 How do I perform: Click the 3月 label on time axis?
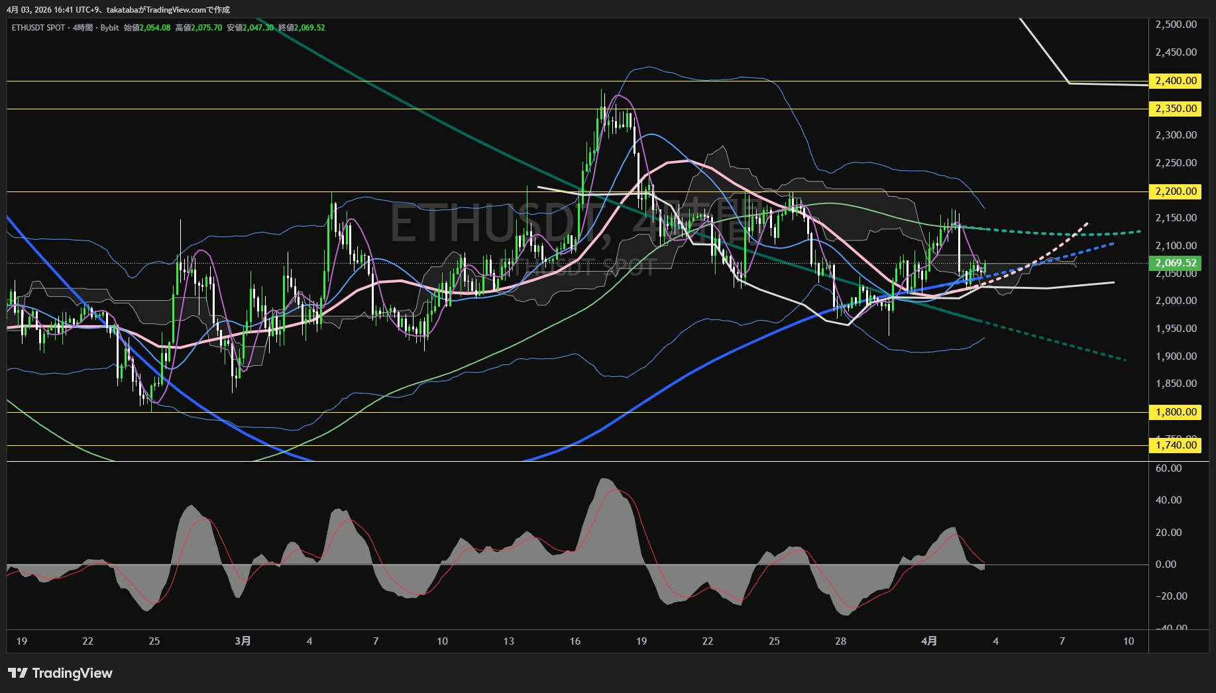[x=243, y=641]
